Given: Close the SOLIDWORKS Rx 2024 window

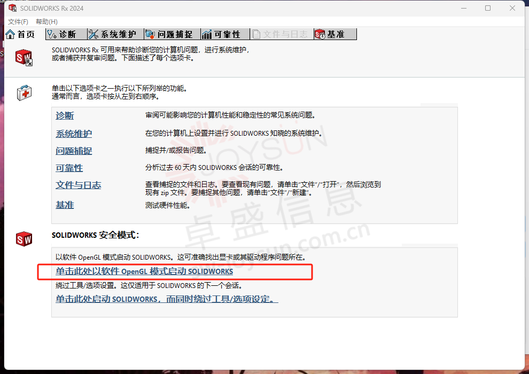Looking at the screenshot, I should pyautogui.click(x=512, y=8).
